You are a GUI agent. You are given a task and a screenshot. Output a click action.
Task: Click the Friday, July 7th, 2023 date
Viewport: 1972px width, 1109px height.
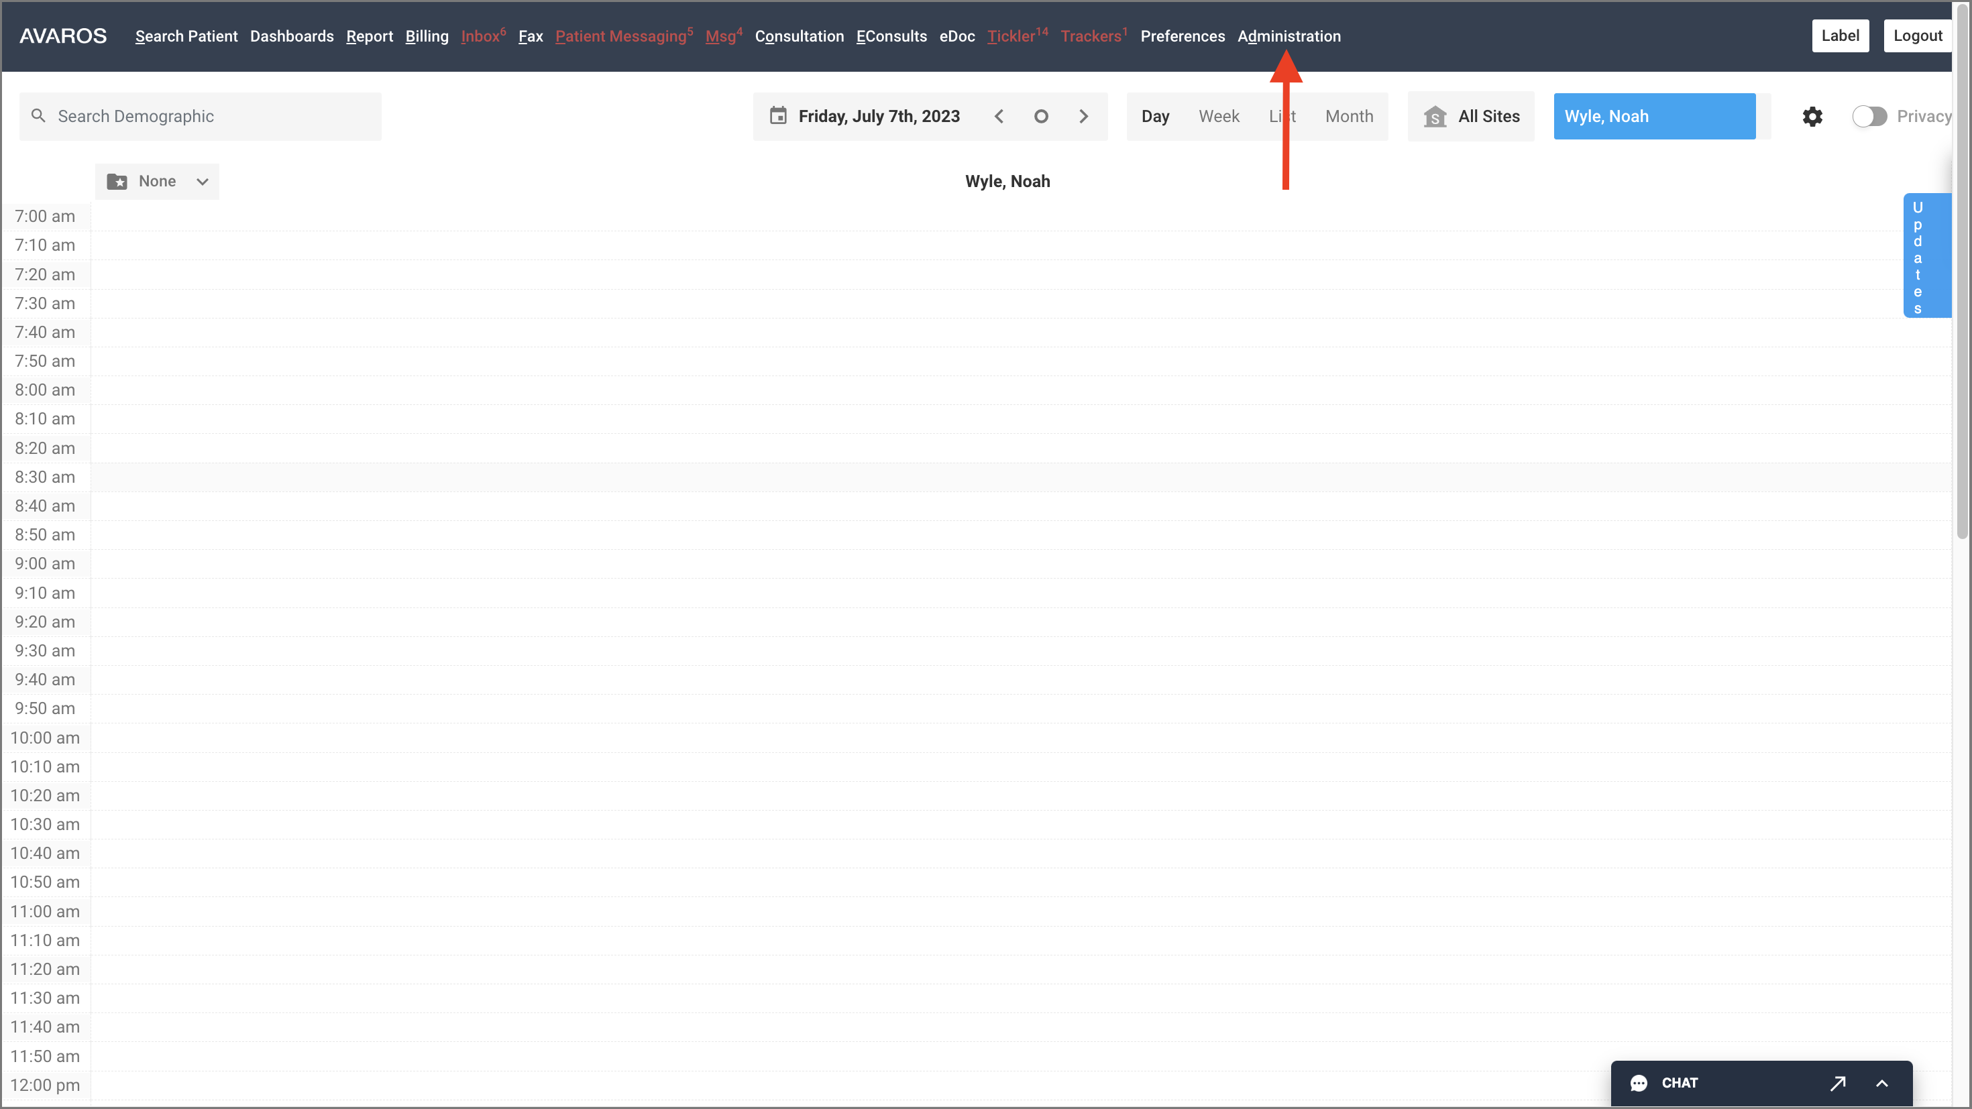pos(879,117)
